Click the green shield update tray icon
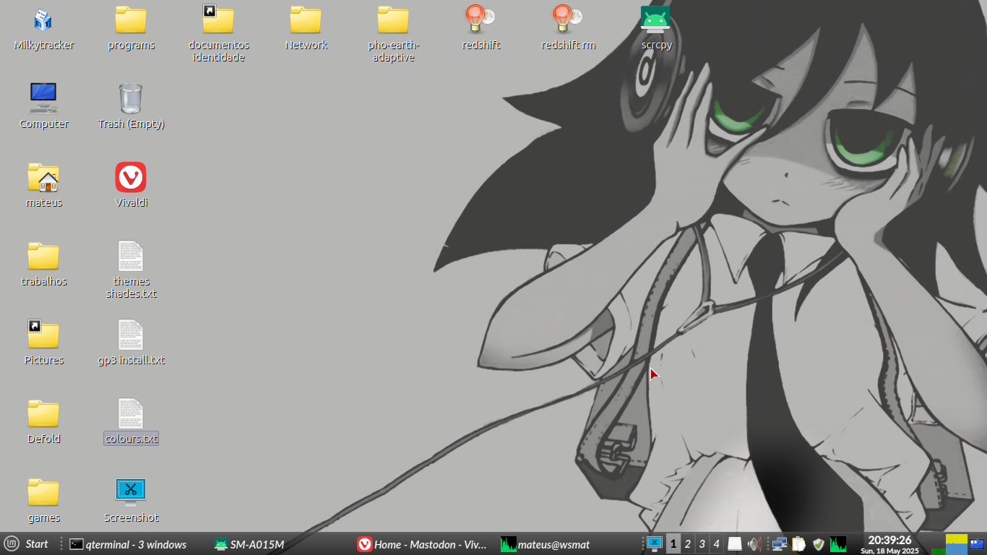This screenshot has width=987, height=555. [819, 544]
